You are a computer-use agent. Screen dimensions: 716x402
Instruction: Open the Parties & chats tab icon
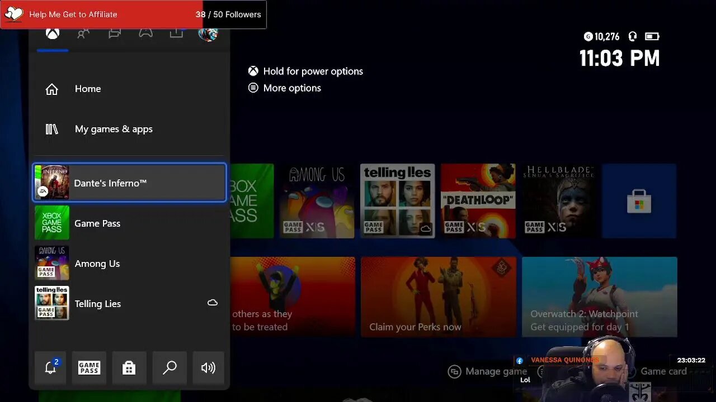click(115, 34)
